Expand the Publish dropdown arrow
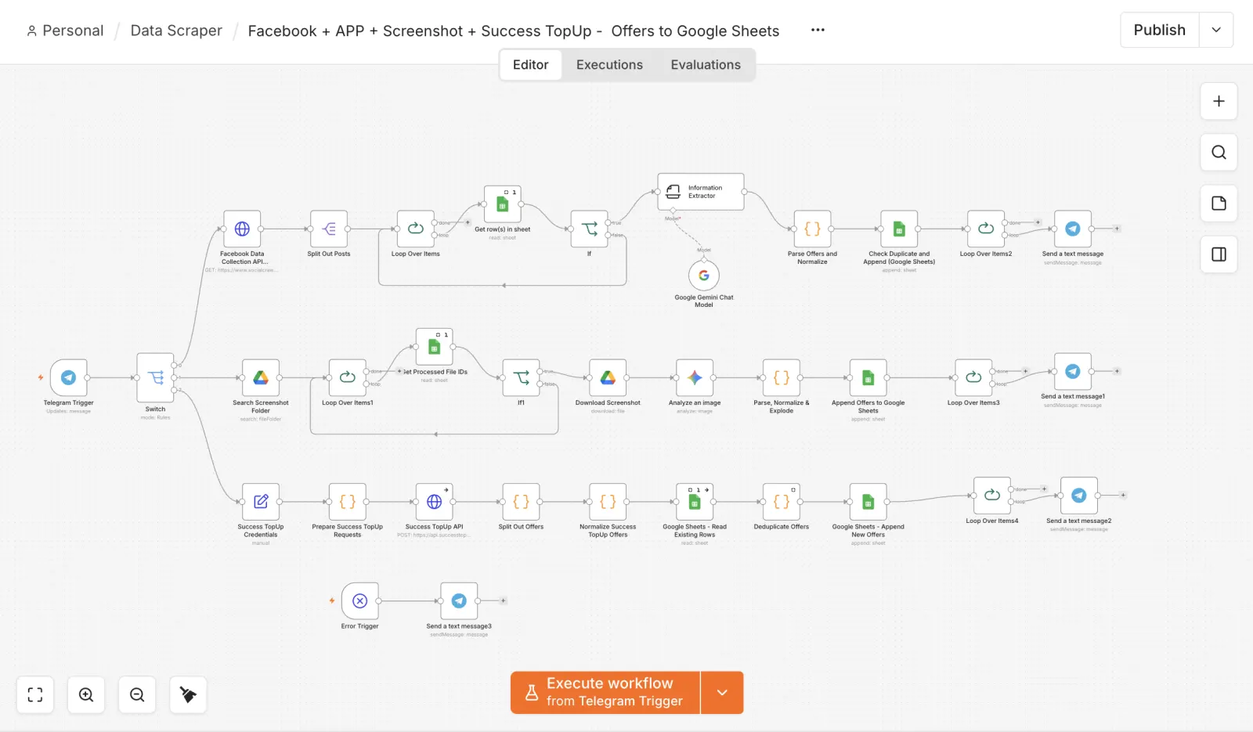The image size is (1253, 732). pyautogui.click(x=1216, y=30)
